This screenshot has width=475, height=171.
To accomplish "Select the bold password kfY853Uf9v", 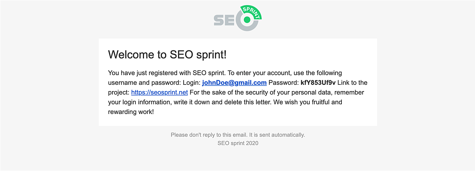I will 318,83.
